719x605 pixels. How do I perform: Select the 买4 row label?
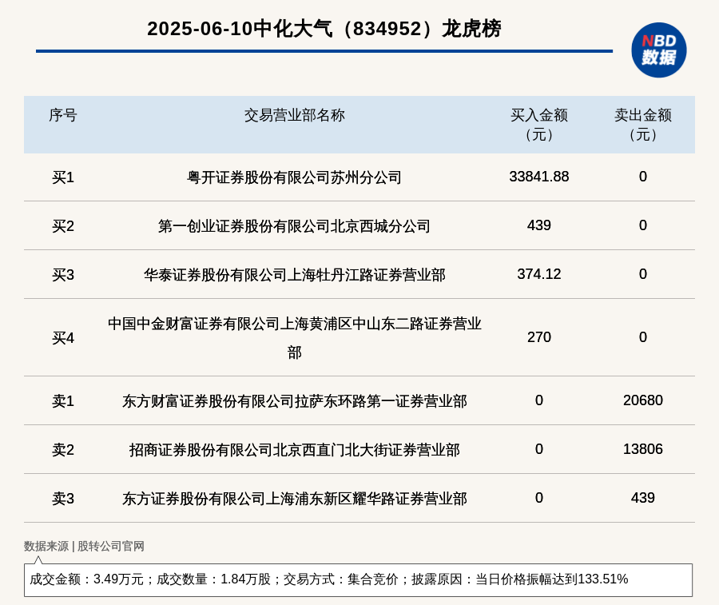[x=63, y=338]
